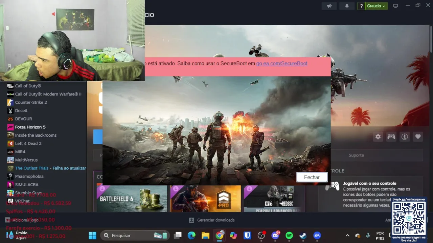Click the microphone tray icon

[x=368, y=235]
